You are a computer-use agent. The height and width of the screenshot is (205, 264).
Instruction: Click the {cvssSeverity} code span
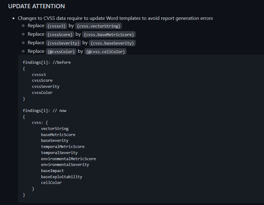(x=63, y=43)
